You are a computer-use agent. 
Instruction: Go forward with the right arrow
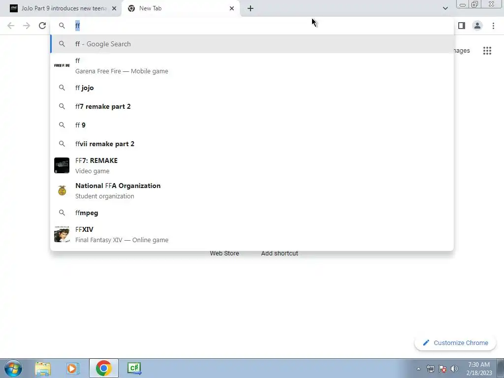pyautogui.click(x=27, y=26)
